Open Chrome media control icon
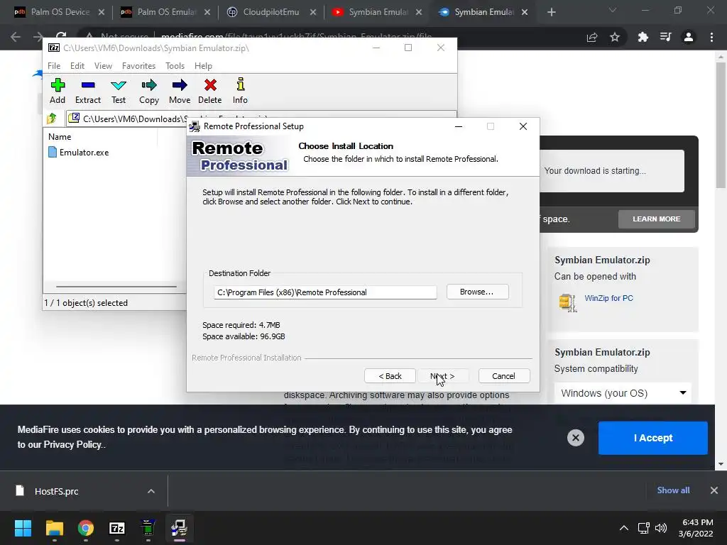The height and width of the screenshot is (545, 727). 666,37
